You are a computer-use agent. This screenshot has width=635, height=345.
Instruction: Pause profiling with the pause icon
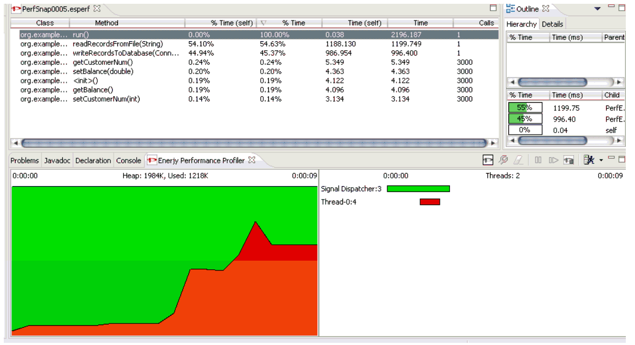tap(538, 160)
